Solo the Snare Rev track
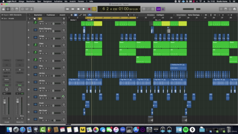Screen dimensions: 238x134 (x=43, y=98)
